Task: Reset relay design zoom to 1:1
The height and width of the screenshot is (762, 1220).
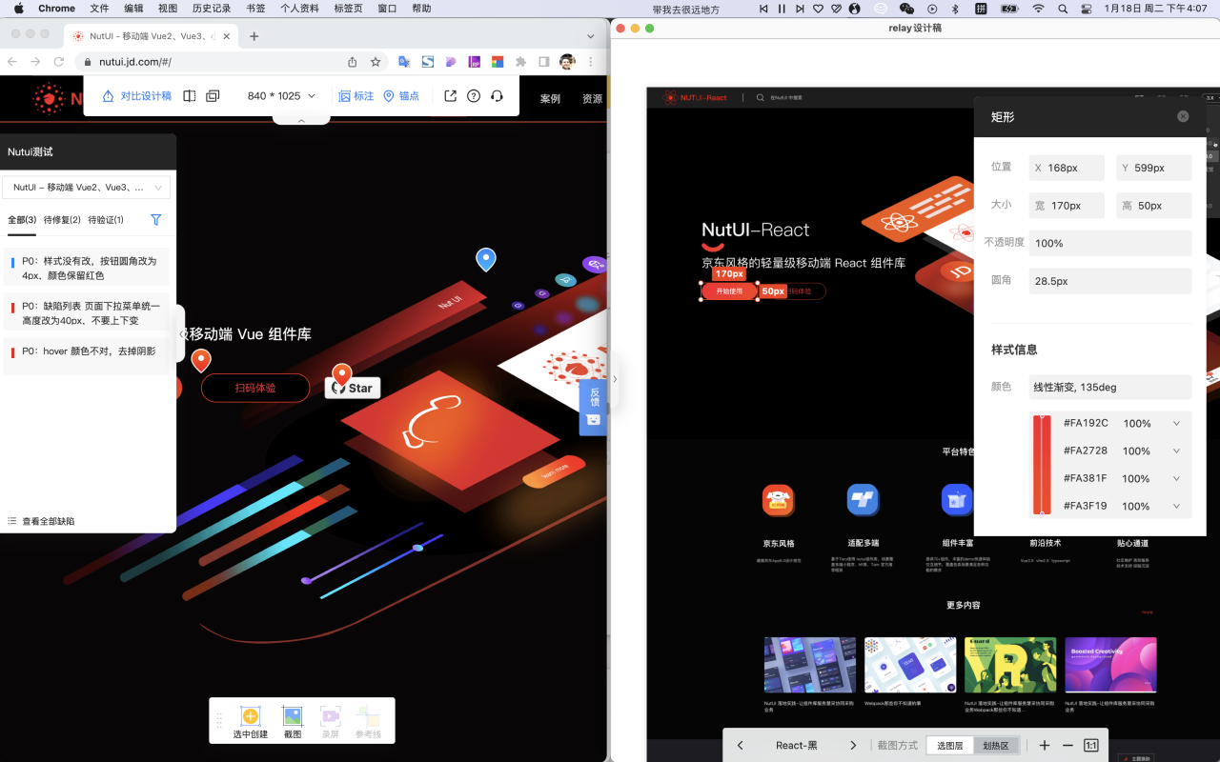Action: [1091, 746]
